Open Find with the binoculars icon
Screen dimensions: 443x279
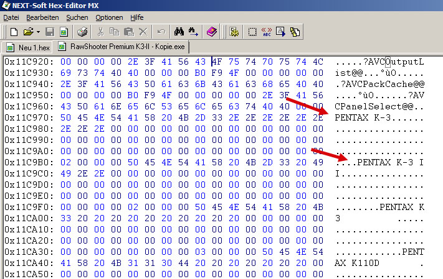point(179,32)
